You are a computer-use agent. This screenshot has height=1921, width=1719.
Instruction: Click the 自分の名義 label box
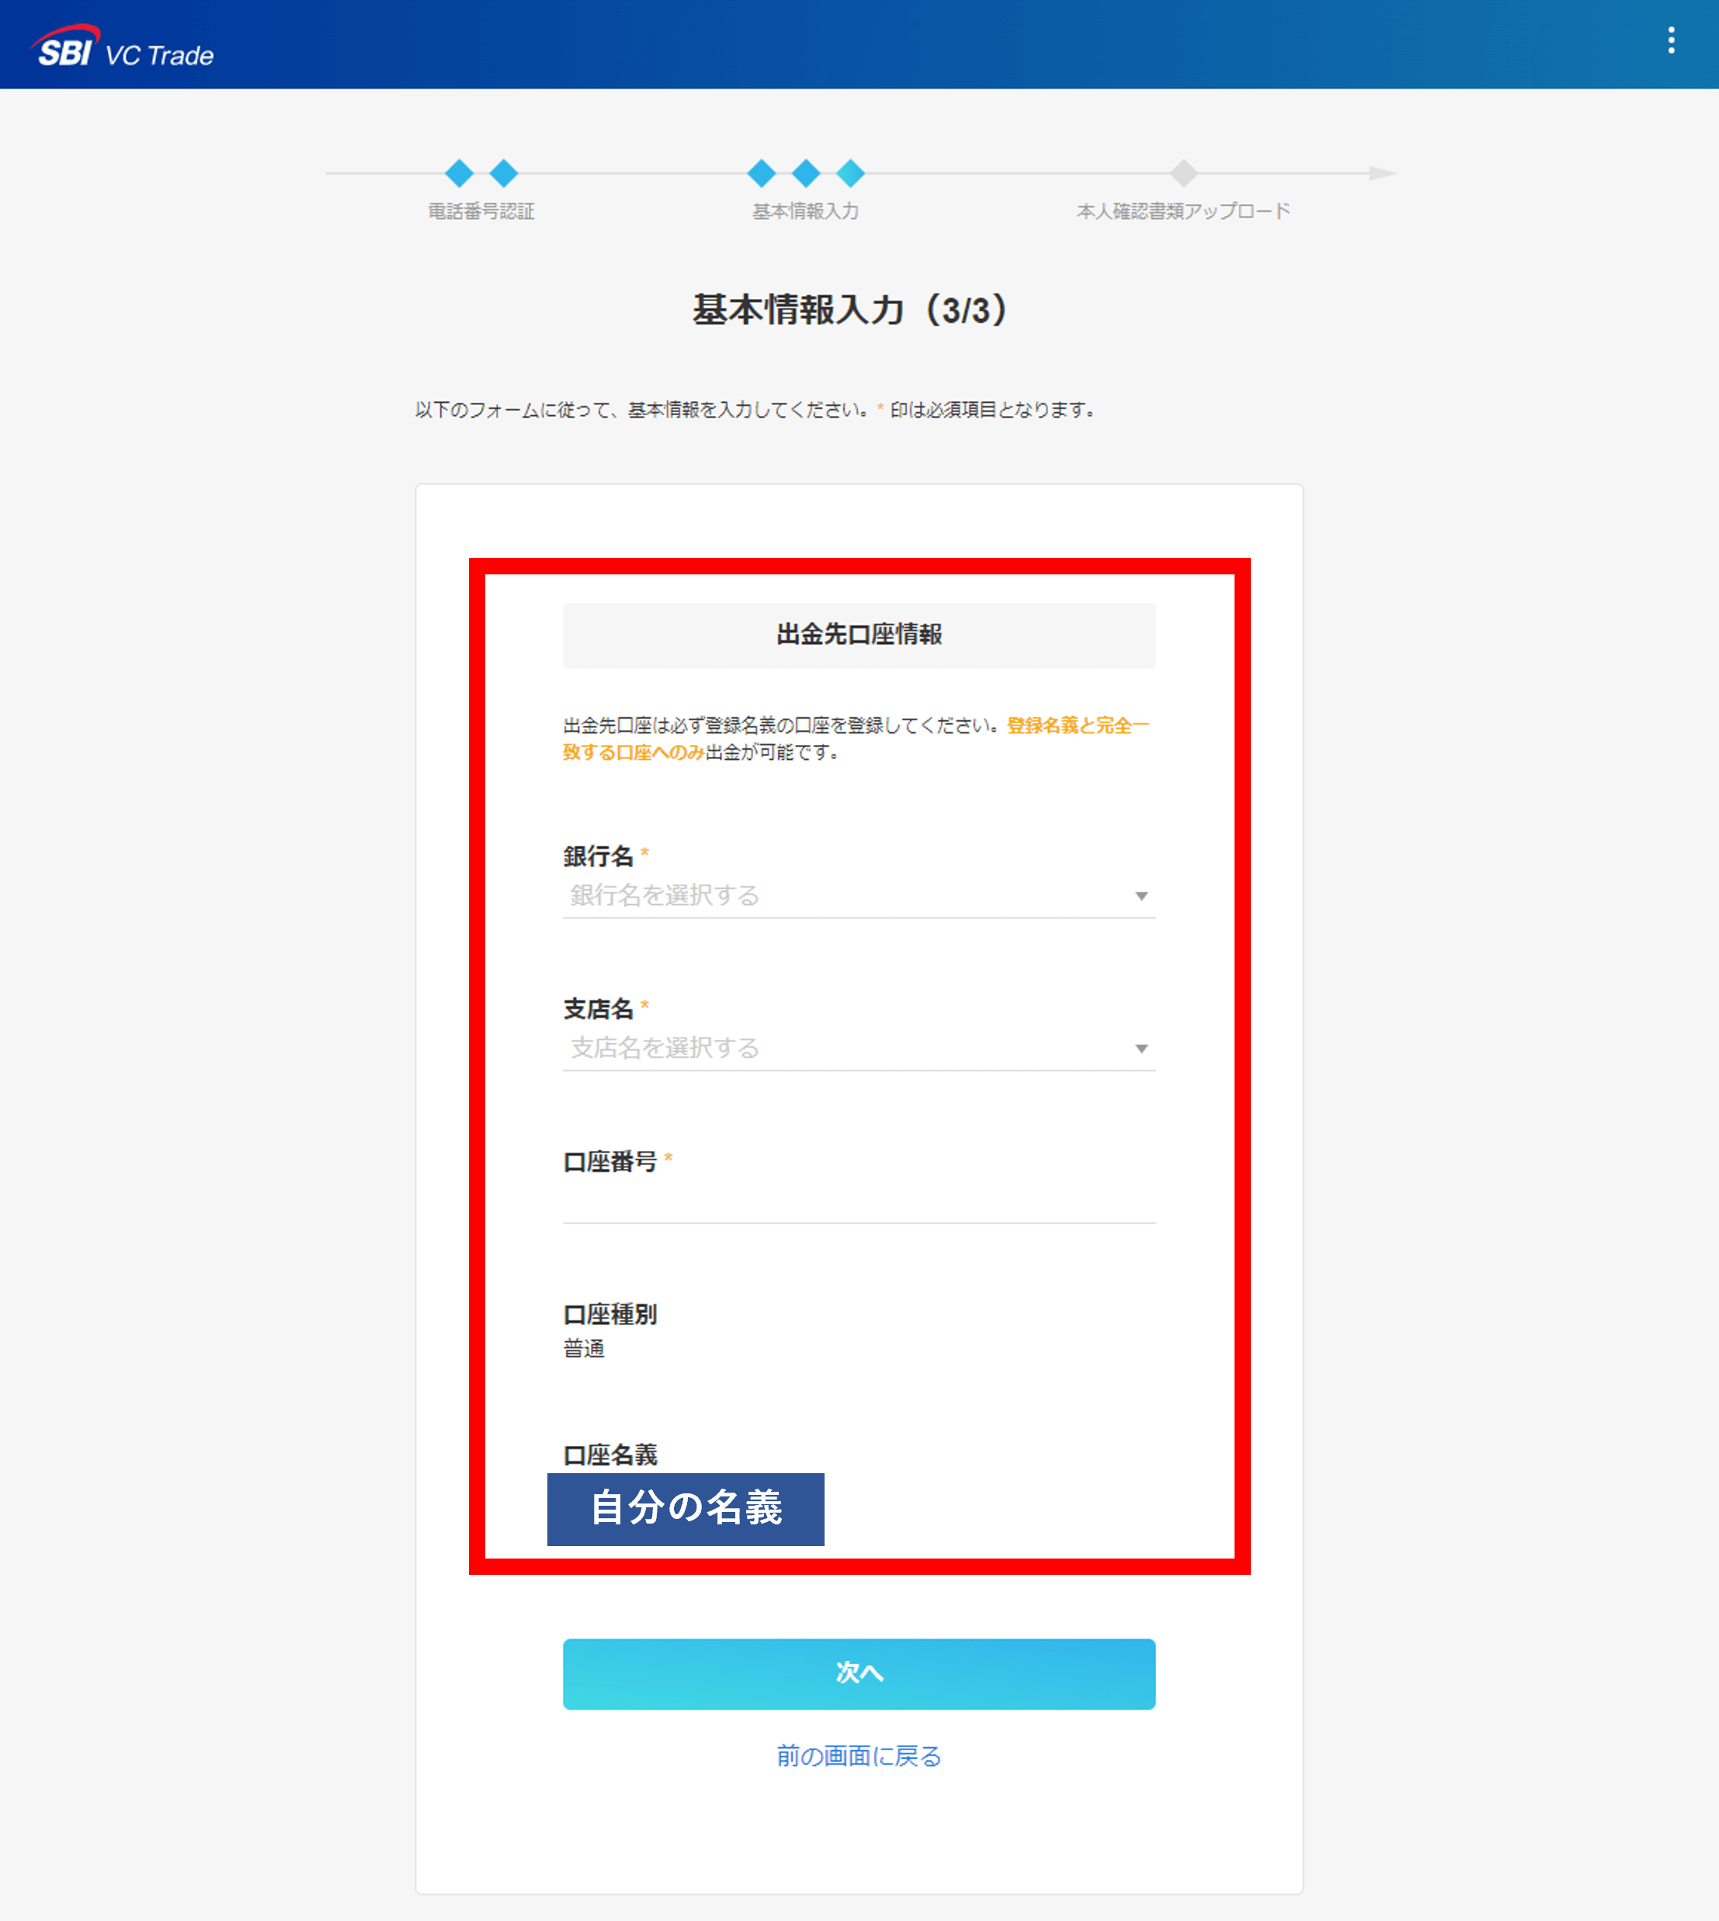pos(686,1509)
